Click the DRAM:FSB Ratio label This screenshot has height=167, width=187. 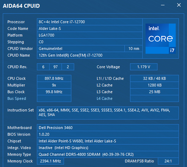tap(139, 161)
